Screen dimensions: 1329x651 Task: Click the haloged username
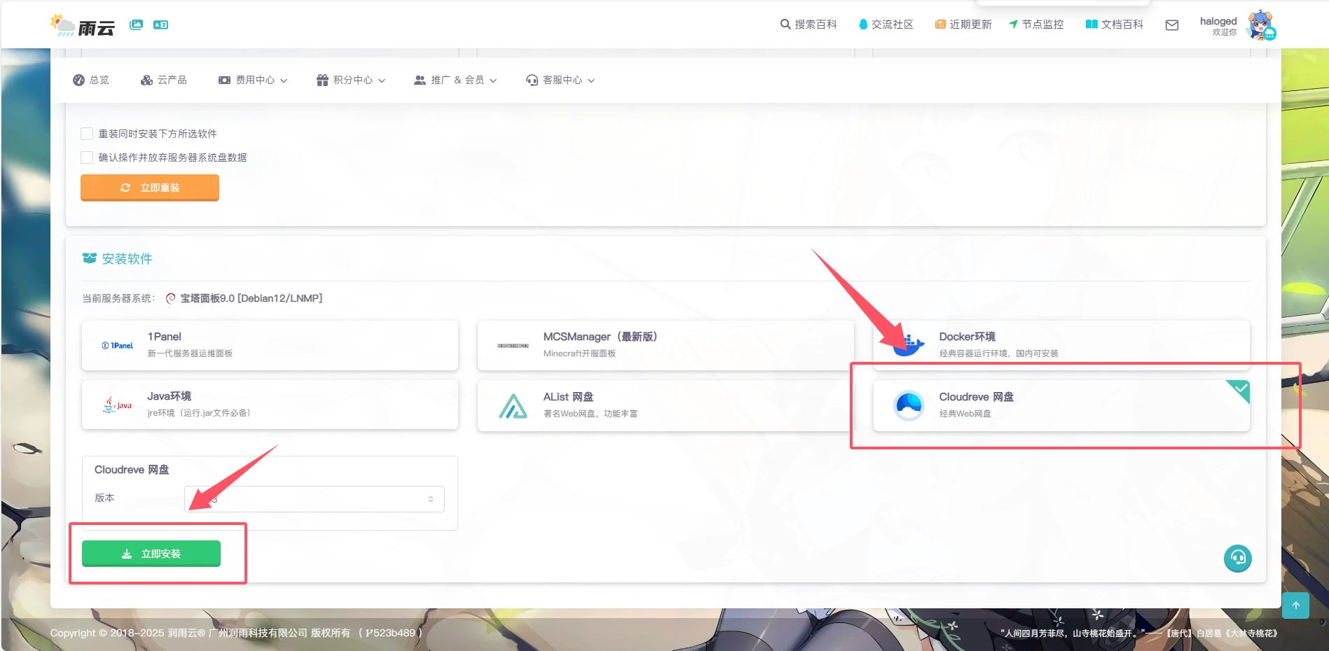coord(1218,21)
